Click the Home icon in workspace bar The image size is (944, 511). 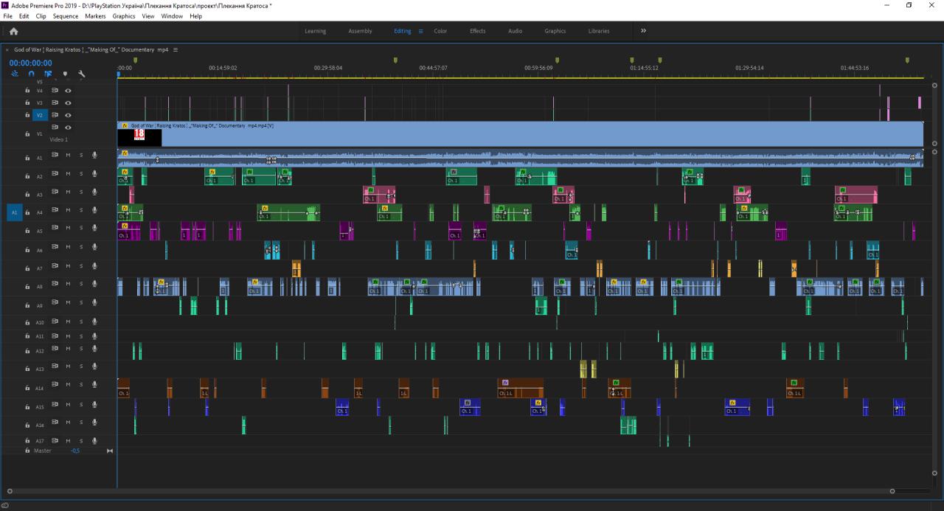pos(13,31)
